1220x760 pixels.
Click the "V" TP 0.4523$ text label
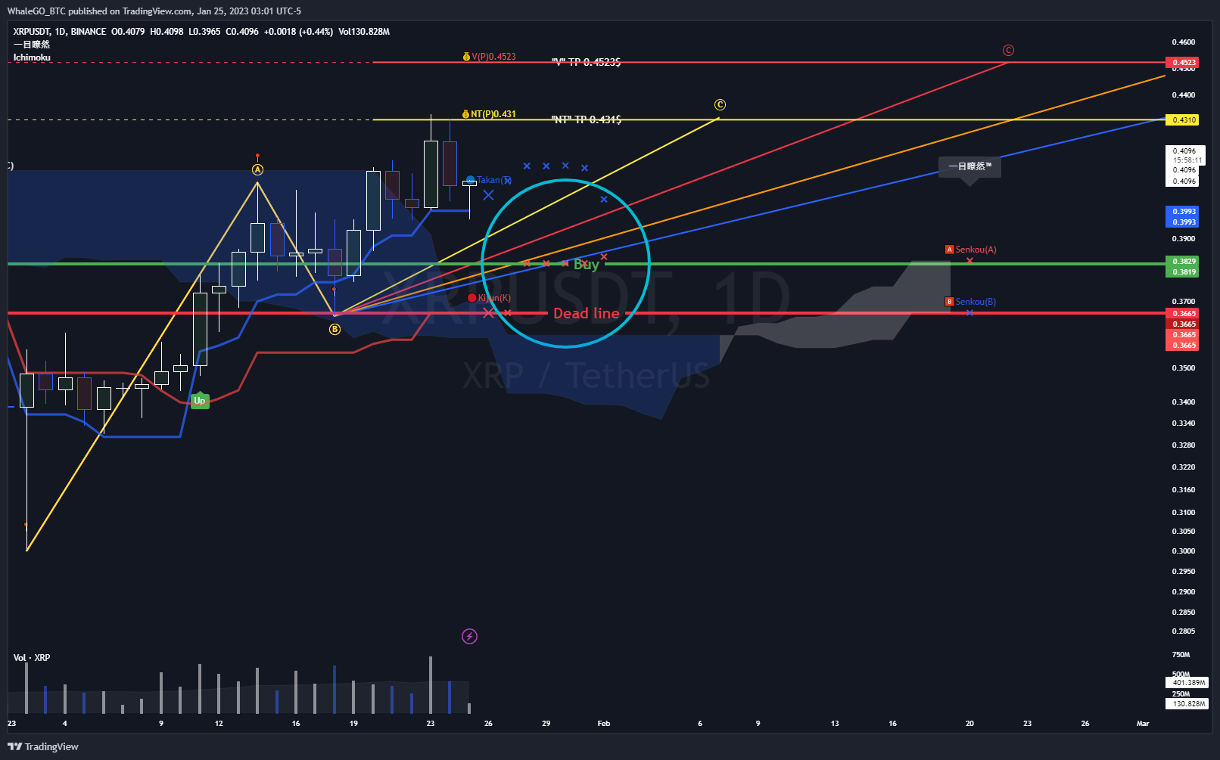click(x=587, y=62)
